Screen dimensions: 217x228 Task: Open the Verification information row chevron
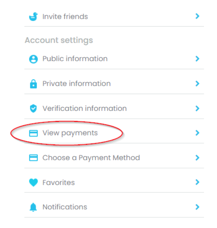pyautogui.click(x=197, y=108)
